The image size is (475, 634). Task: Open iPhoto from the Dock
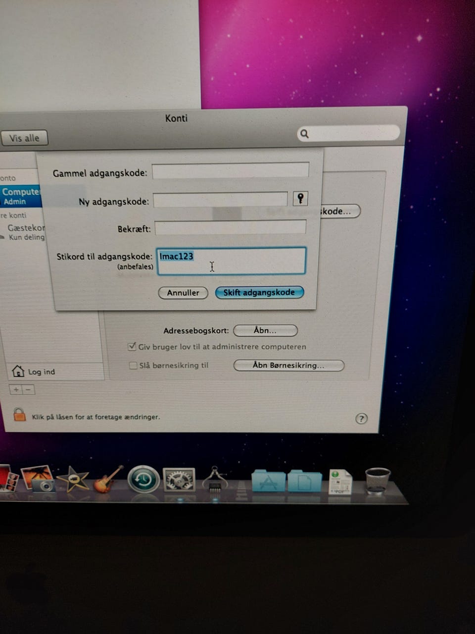point(39,478)
